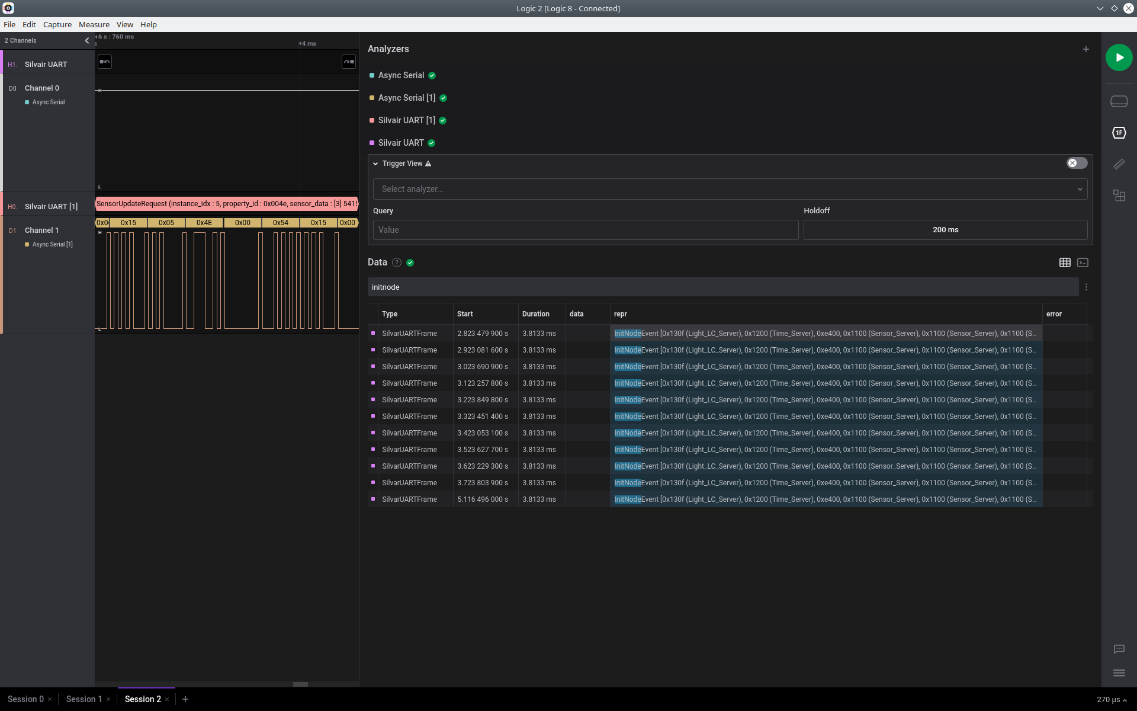1137x711 pixels.
Task: Open the Extensions sidebar icon
Action: pos(1119,196)
